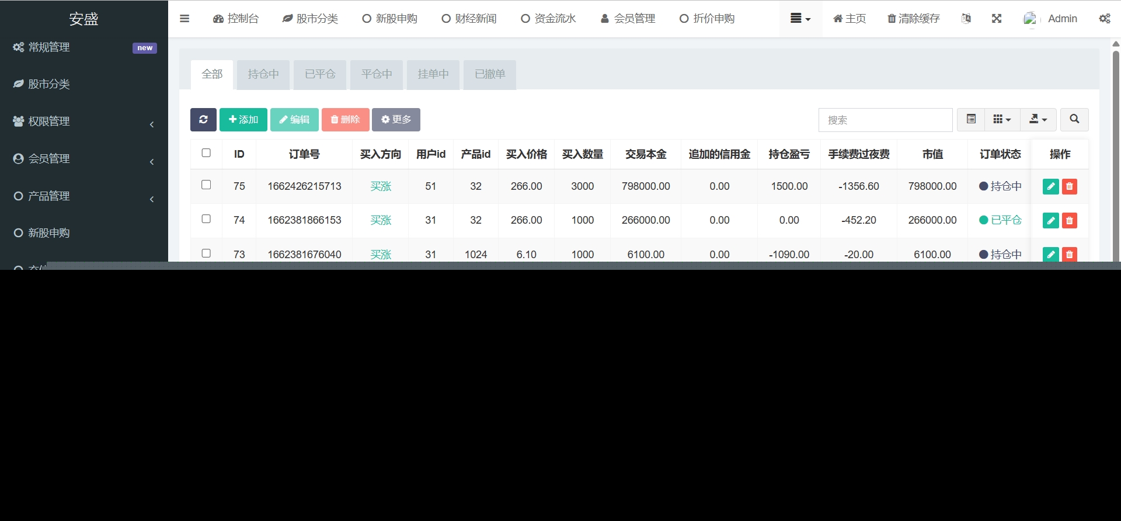Click 买涨 link in row 75

(381, 186)
